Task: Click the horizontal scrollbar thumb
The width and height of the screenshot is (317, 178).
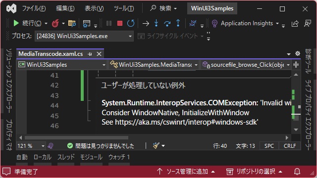Action: click(x=76, y=138)
